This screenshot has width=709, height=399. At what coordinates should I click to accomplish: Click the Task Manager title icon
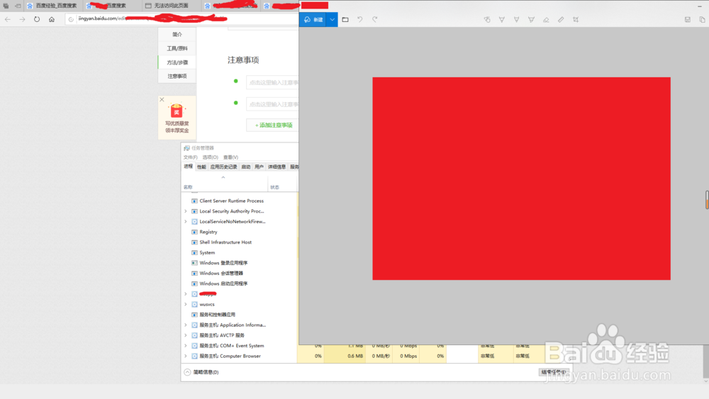point(186,147)
